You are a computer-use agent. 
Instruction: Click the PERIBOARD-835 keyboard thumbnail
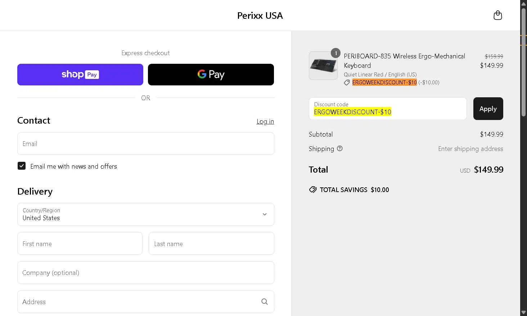[x=323, y=66]
